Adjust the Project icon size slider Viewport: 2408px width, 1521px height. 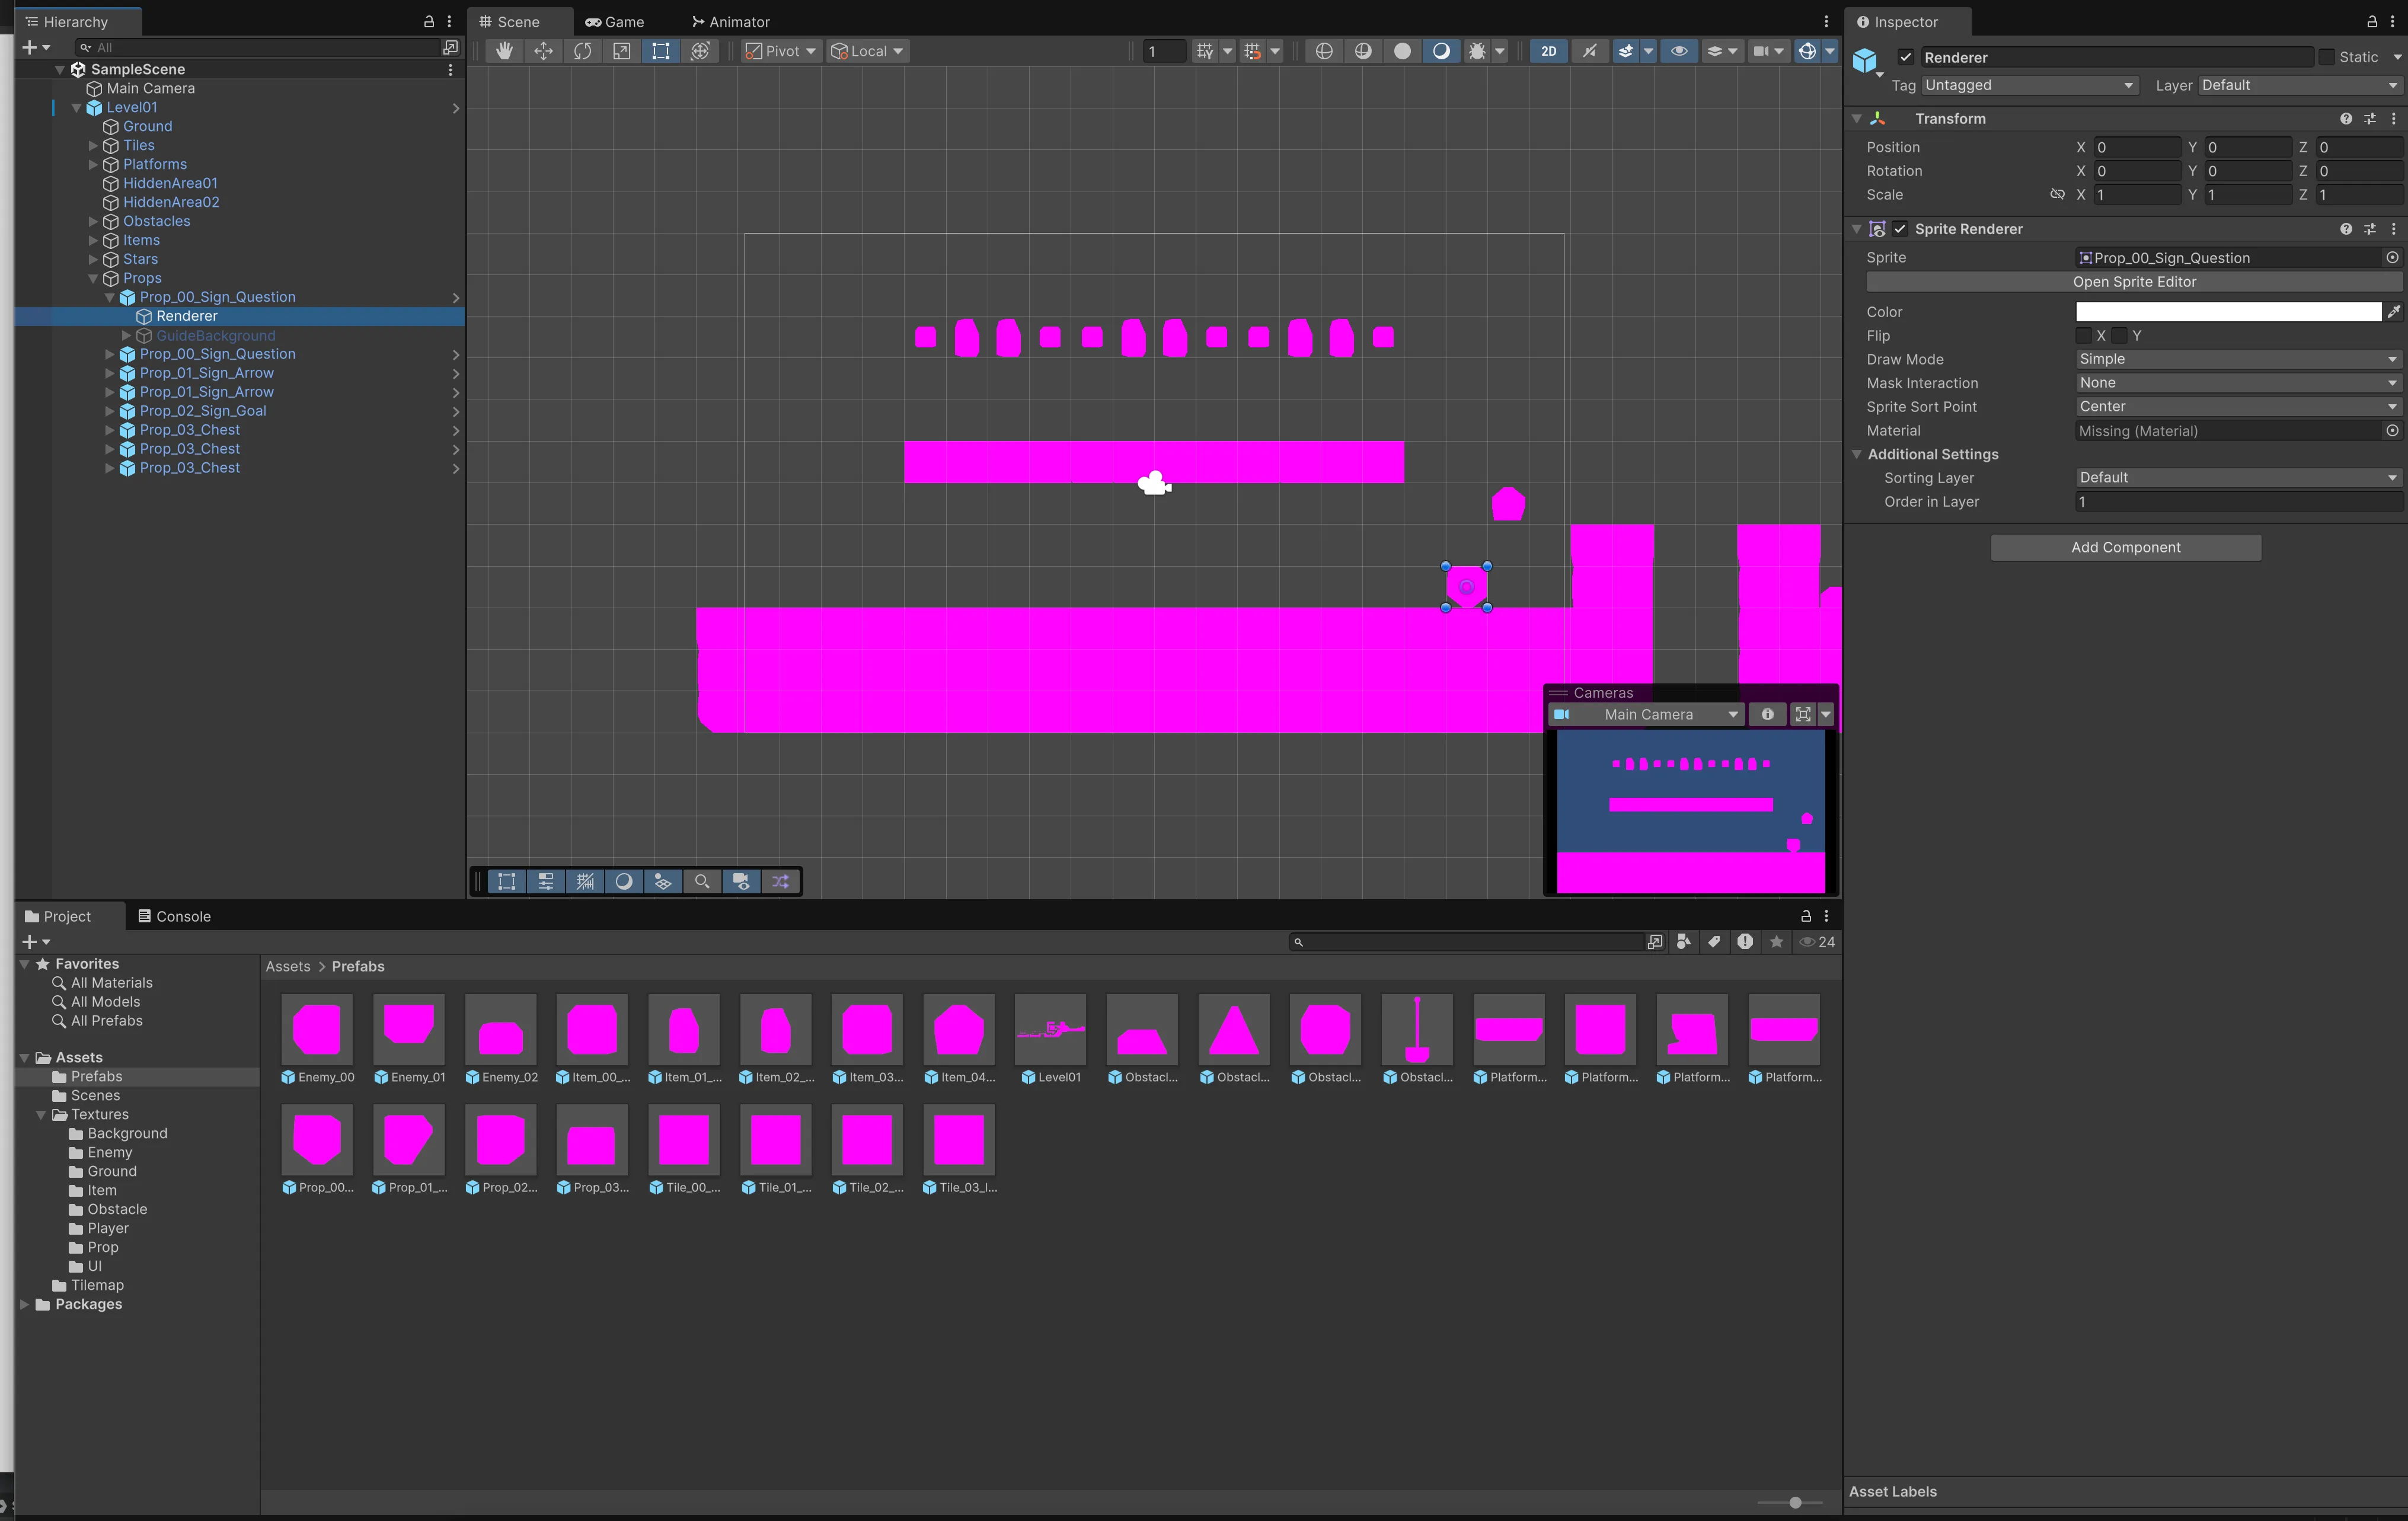[x=1795, y=1503]
